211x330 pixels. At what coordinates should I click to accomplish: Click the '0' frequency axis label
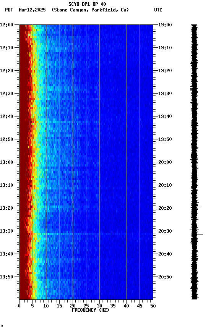click(x=19, y=306)
